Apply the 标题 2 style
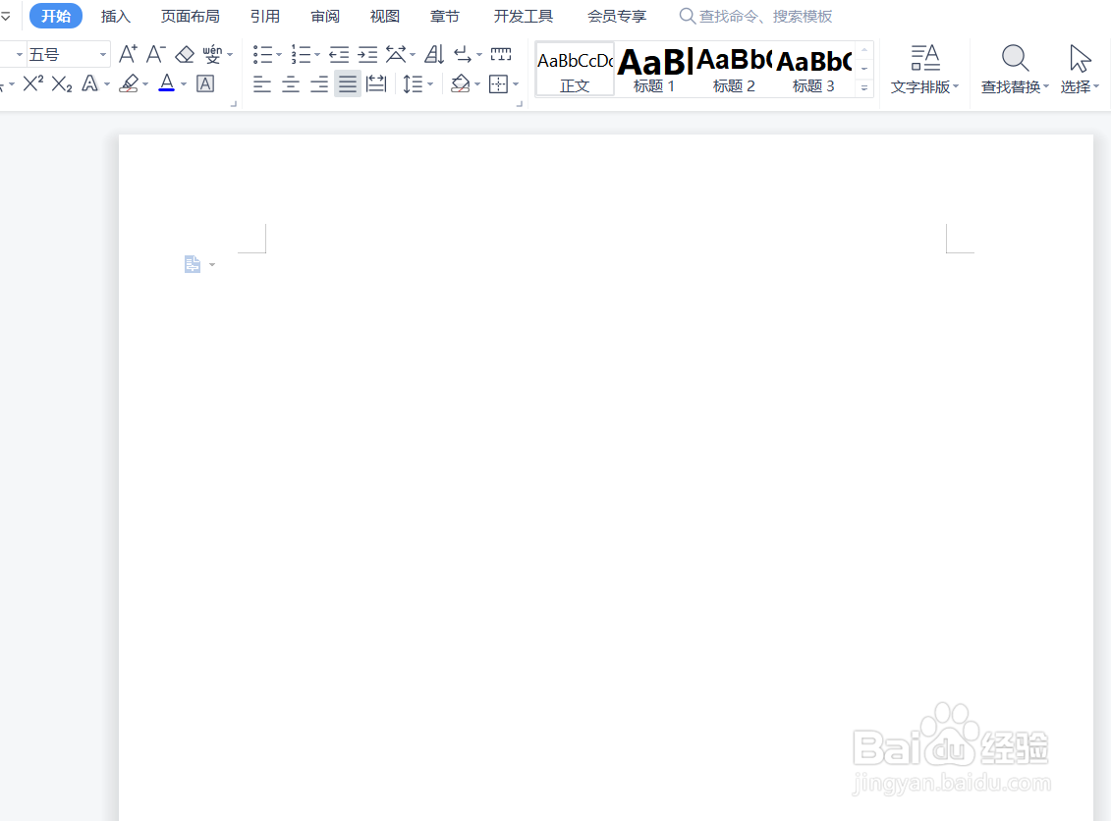This screenshot has width=1111, height=821. (734, 69)
